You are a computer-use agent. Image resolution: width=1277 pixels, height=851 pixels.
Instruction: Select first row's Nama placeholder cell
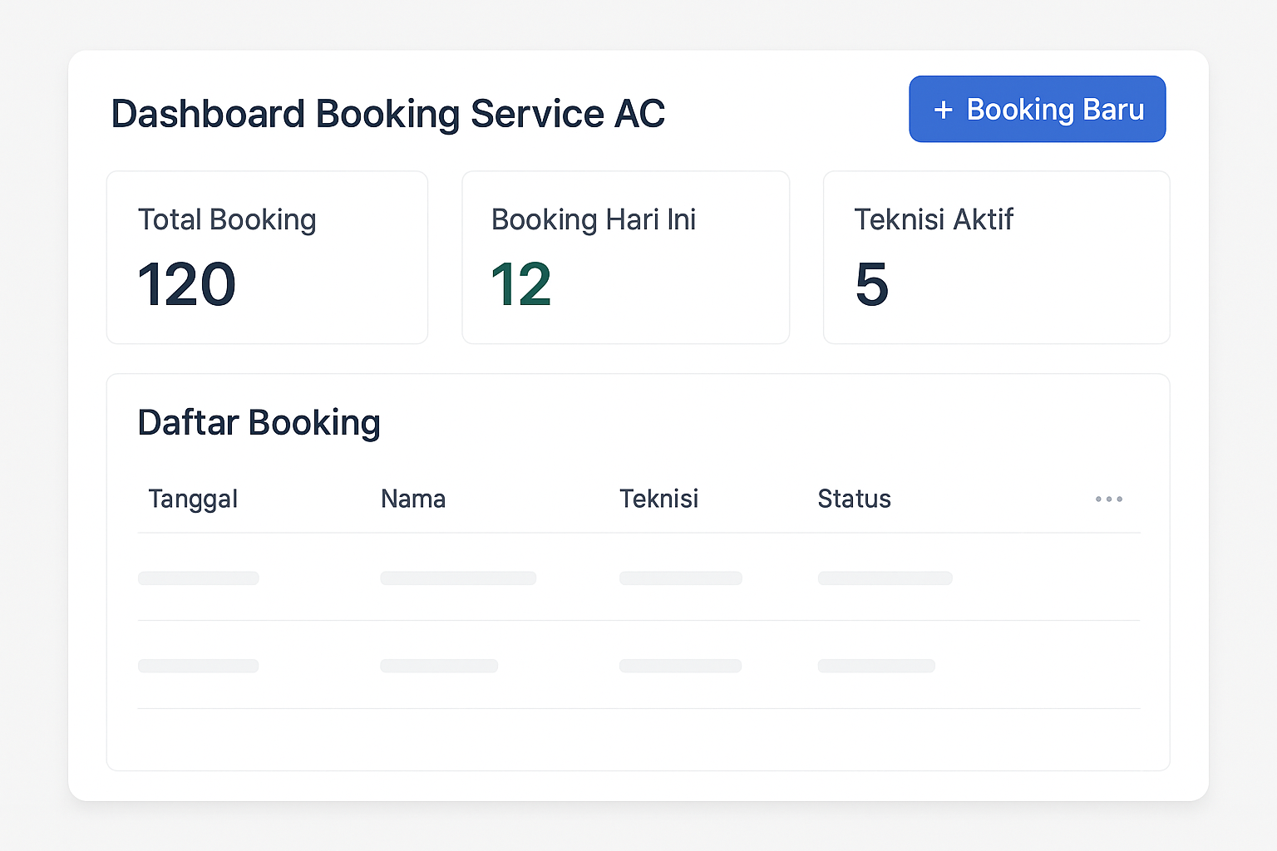[458, 578]
